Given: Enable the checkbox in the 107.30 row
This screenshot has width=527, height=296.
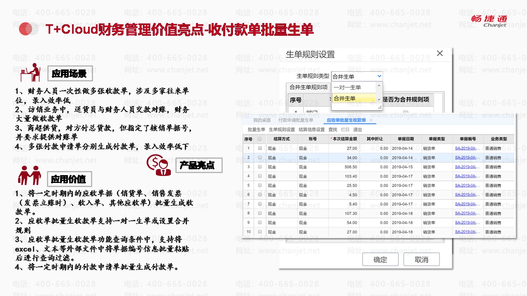Looking at the screenshot, I should pos(259,213).
